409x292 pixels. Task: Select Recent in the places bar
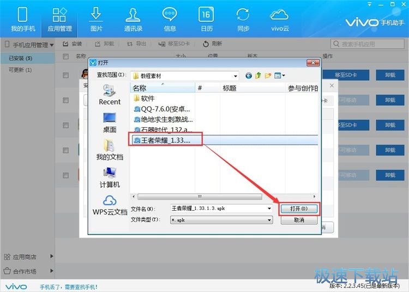[110, 95]
